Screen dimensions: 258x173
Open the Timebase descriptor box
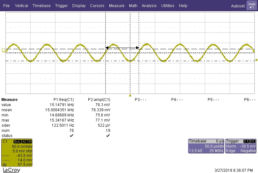pos(206,146)
